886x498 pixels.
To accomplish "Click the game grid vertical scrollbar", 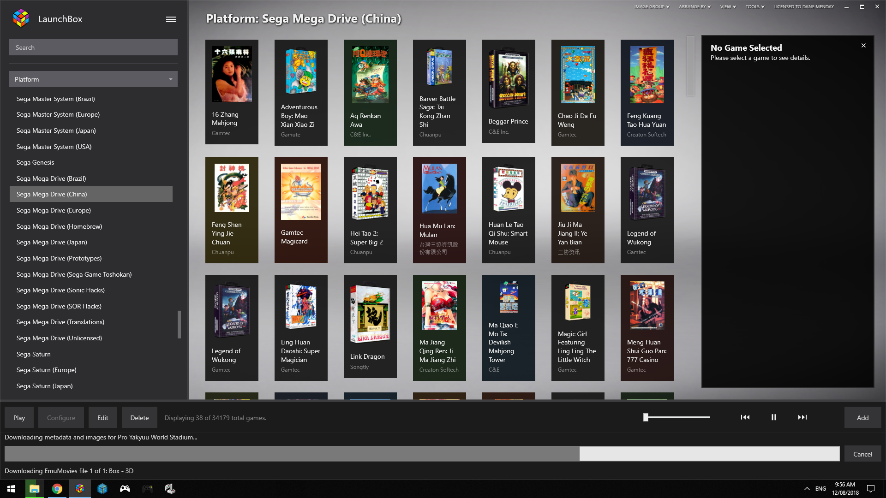I will click(x=690, y=66).
